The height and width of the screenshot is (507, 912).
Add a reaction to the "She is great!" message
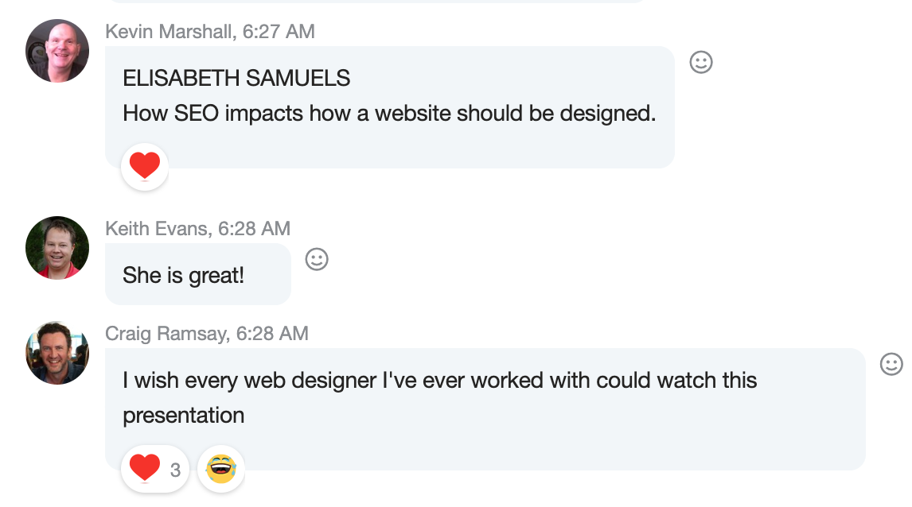pyautogui.click(x=317, y=259)
